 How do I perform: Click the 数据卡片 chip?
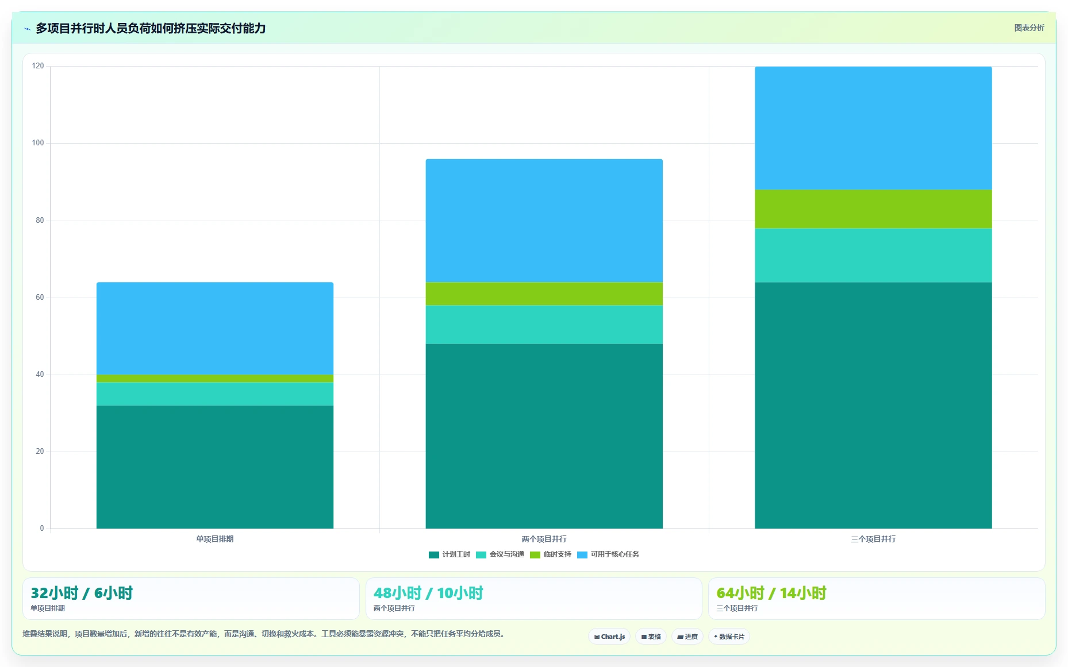click(729, 637)
